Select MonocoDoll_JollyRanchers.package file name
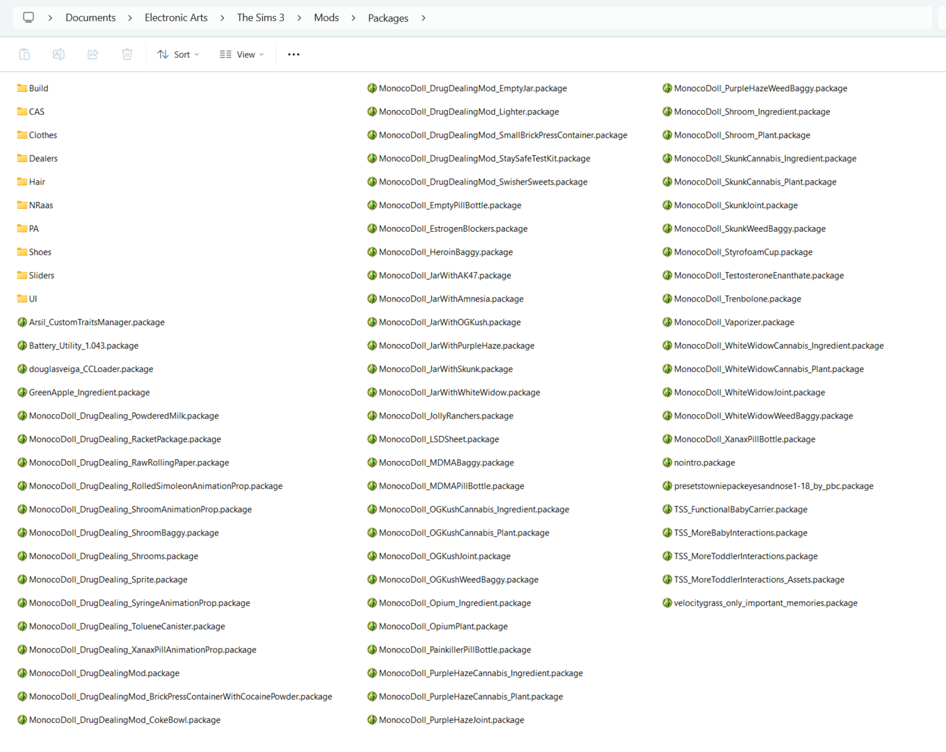This screenshot has width=946, height=752. (446, 416)
